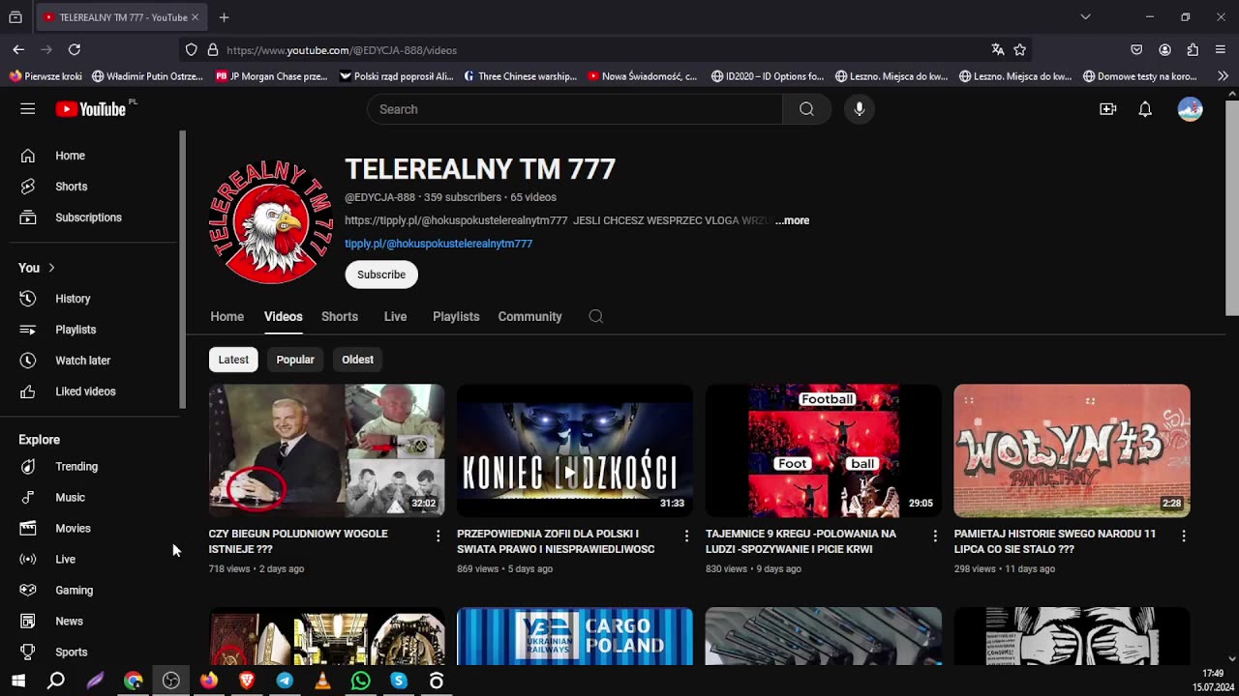The width and height of the screenshot is (1239, 696).
Task: Open the KONIEC LUDZKOŚCI video thumbnail
Action: click(575, 450)
